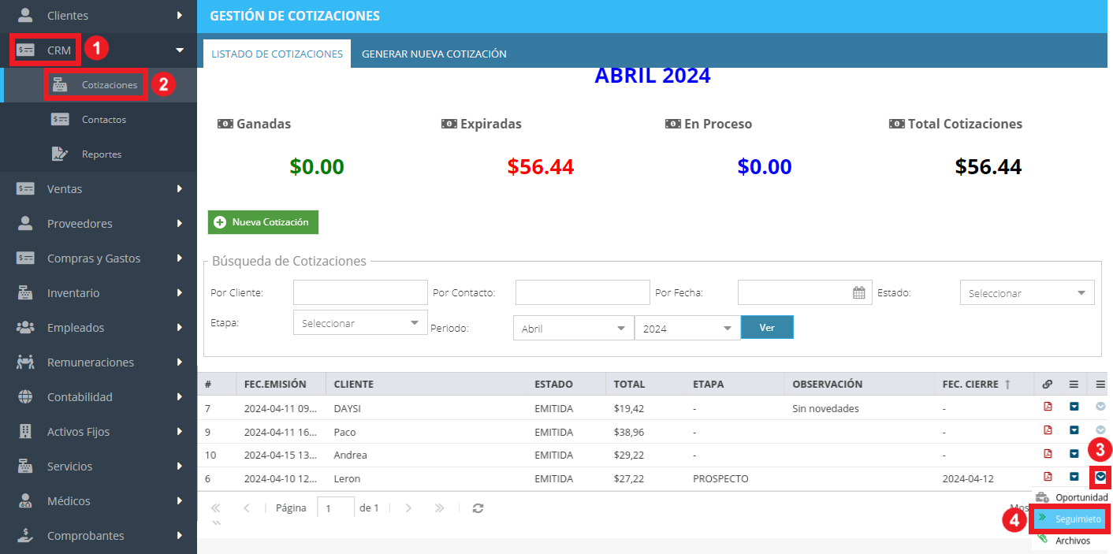Open calendar icon in Por Fecha field

[x=859, y=292]
